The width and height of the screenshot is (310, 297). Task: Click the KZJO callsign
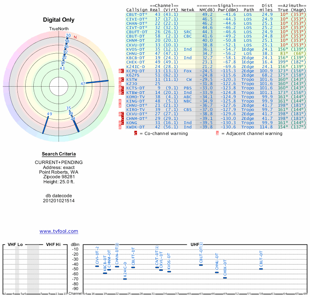(132, 84)
